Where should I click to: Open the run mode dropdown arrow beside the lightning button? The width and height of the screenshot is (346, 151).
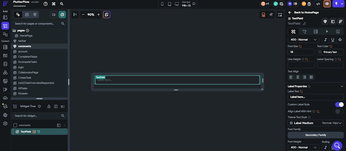click(342, 4)
